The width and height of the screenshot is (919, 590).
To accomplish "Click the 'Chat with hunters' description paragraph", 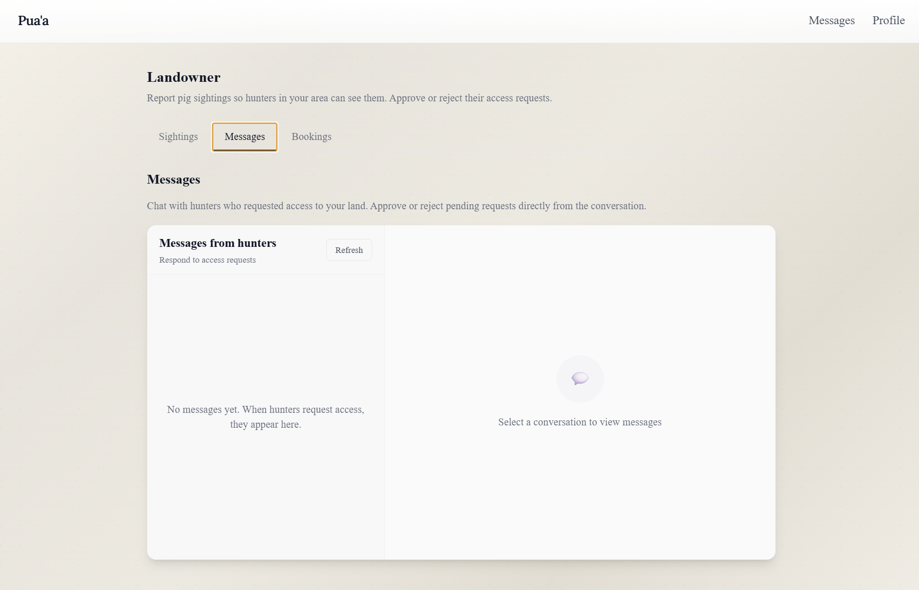I will pyautogui.click(x=396, y=206).
